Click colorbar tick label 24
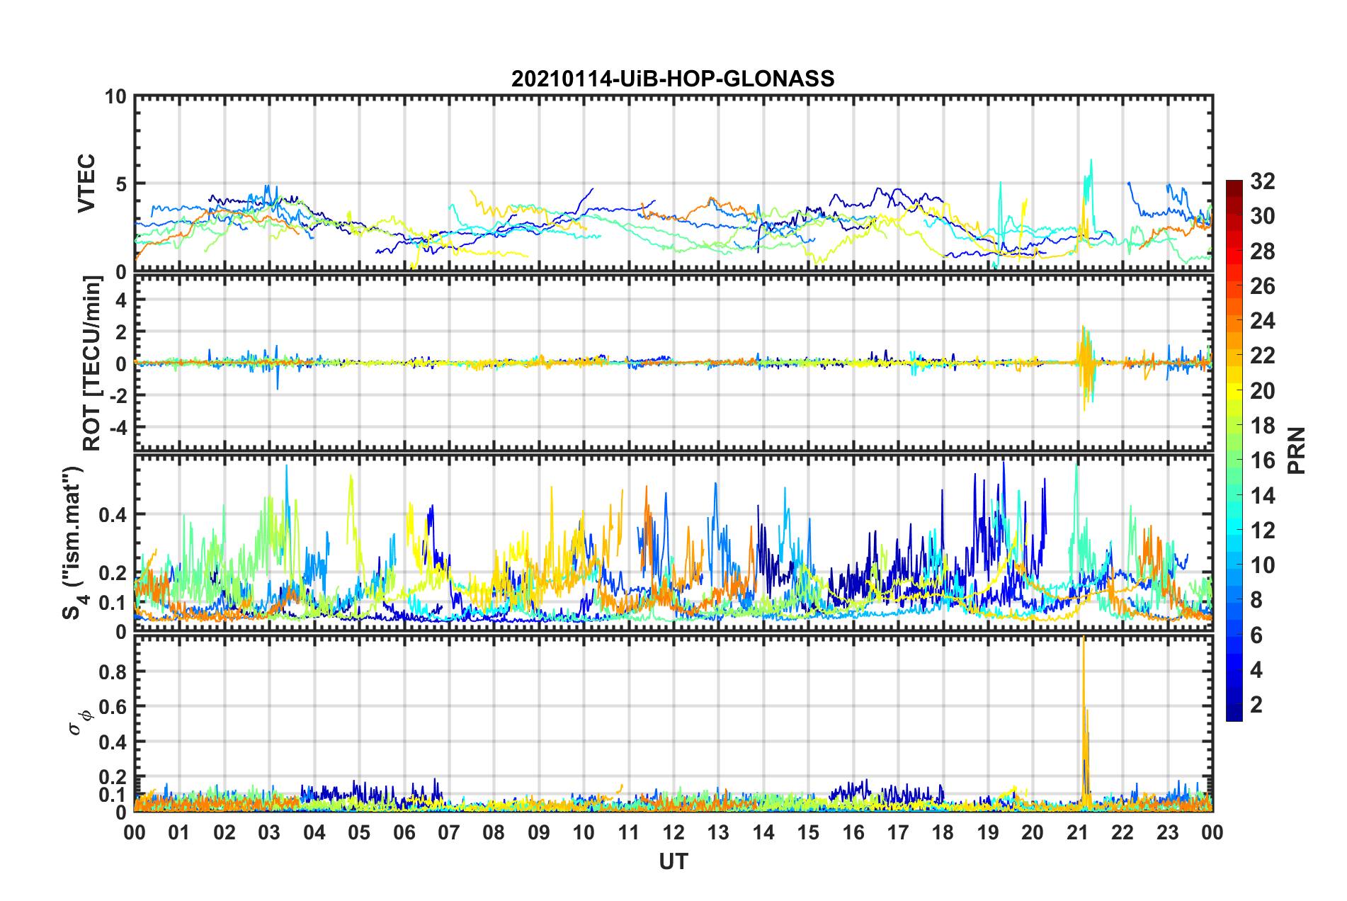 pyautogui.click(x=1262, y=321)
